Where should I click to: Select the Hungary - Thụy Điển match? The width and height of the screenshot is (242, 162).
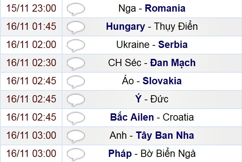[x=152, y=27]
